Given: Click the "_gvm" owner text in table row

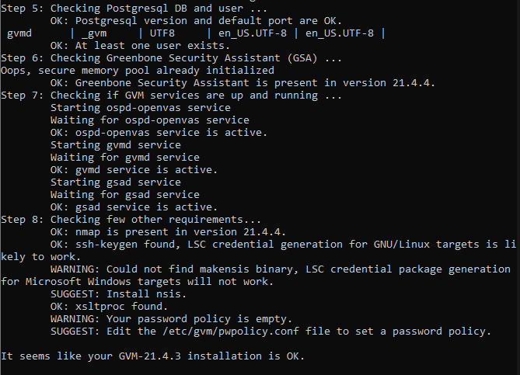Looking at the screenshot, I should click(94, 33).
